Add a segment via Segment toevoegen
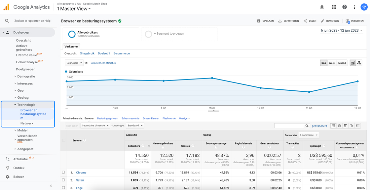This screenshot has height=190, width=370. coord(179,34)
